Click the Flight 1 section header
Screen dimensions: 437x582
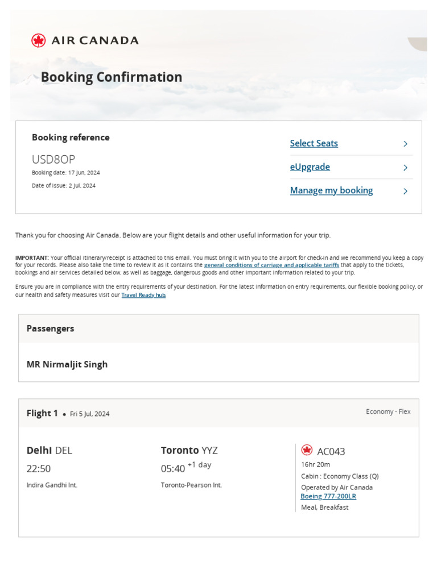click(x=42, y=413)
